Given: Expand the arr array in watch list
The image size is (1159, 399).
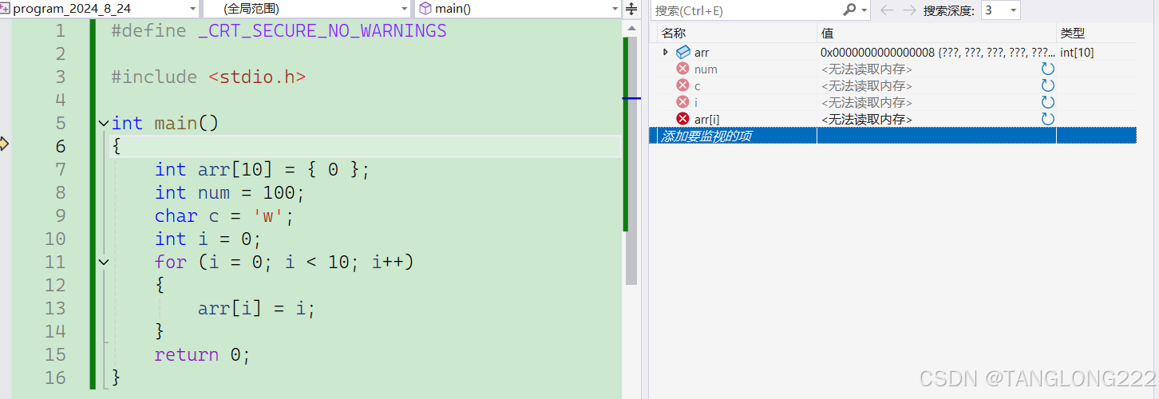Looking at the screenshot, I should tap(666, 52).
